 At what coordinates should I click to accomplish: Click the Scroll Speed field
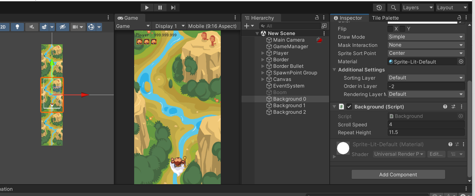pyautogui.click(x=426, y=125)
